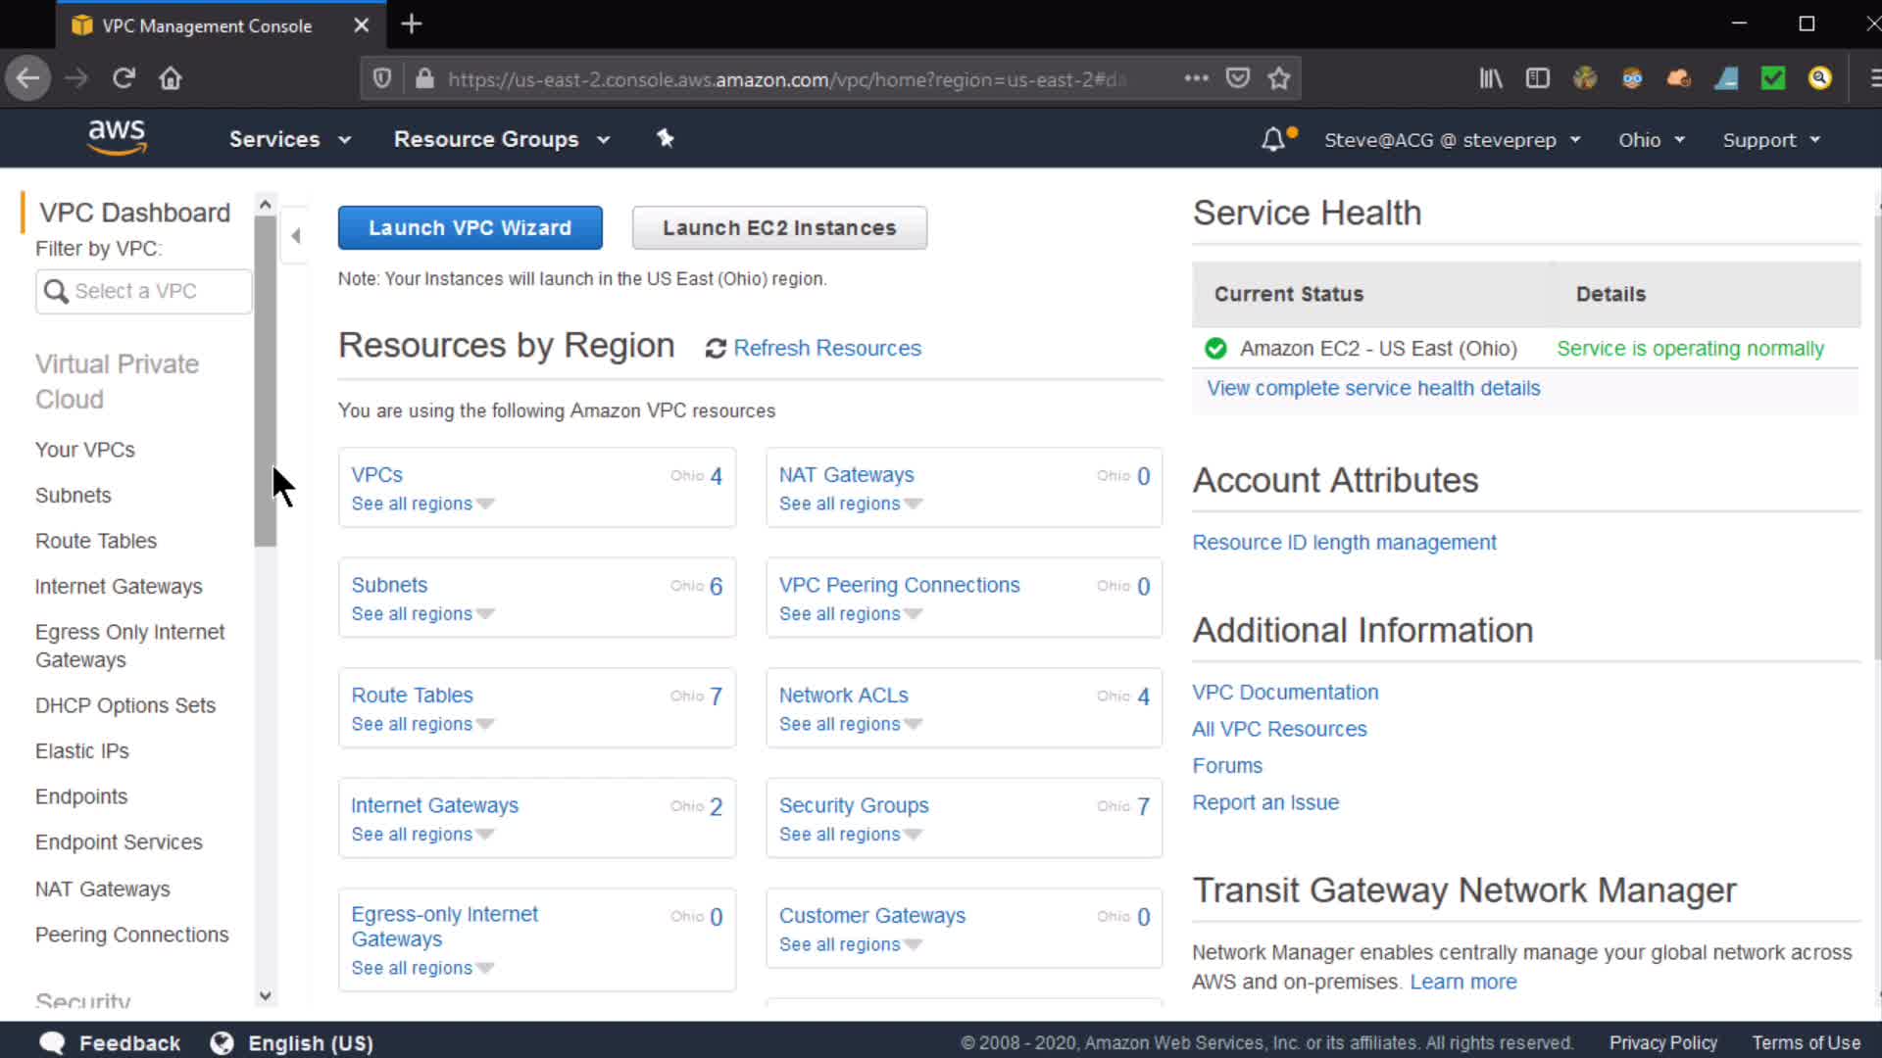Select Route Tables in left sidebar

[96, 541]
